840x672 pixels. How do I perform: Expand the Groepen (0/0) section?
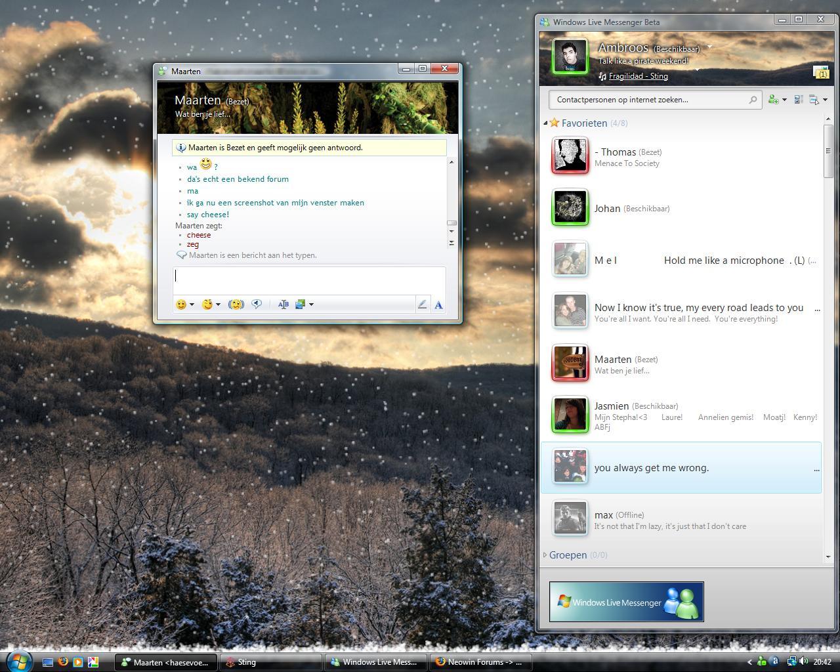(545, 555)
